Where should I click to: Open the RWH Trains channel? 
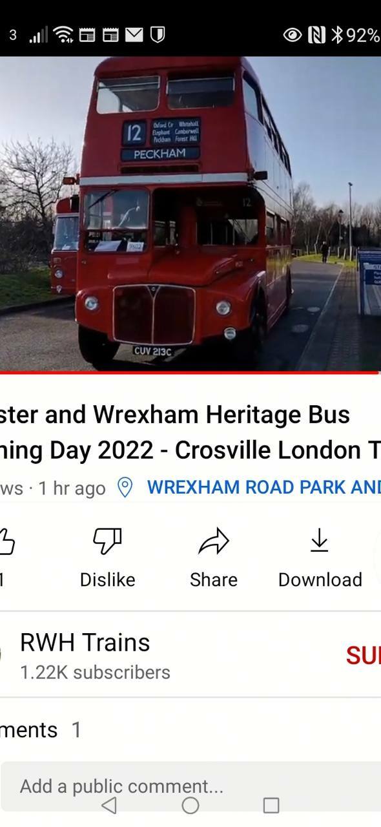click(85, 642)
